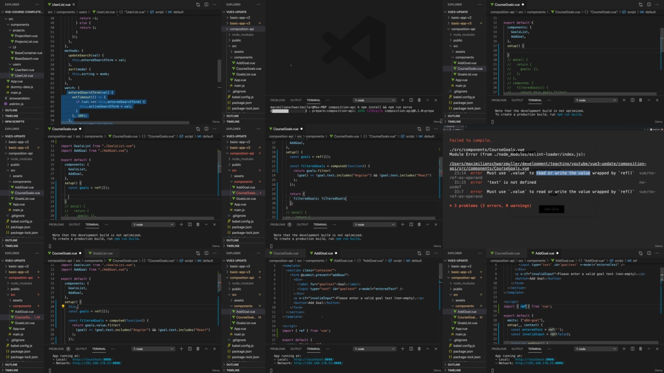Switch to the italic GoalsList.vue tab

tap(103, 253)
